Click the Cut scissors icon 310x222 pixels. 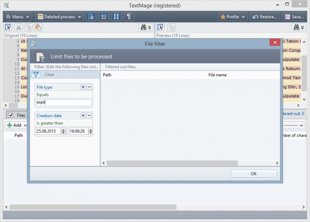click(x=19, y=27)
